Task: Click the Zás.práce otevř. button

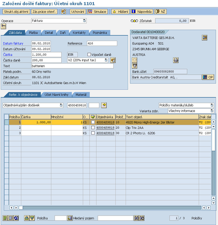Action: click(44, 12)
